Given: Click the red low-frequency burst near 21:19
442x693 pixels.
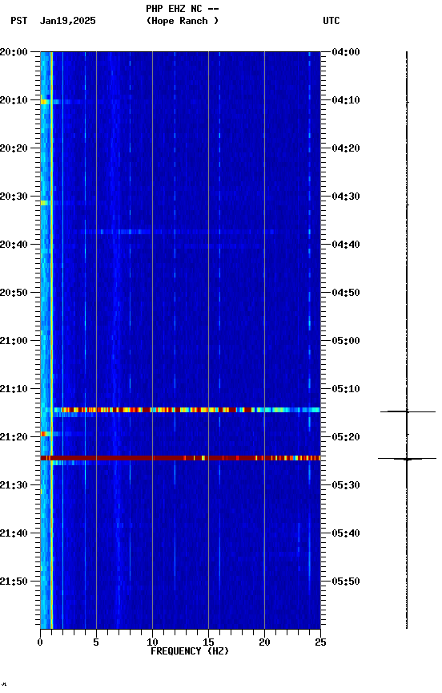Looking at the screenshot, I should tap(43, 434).
